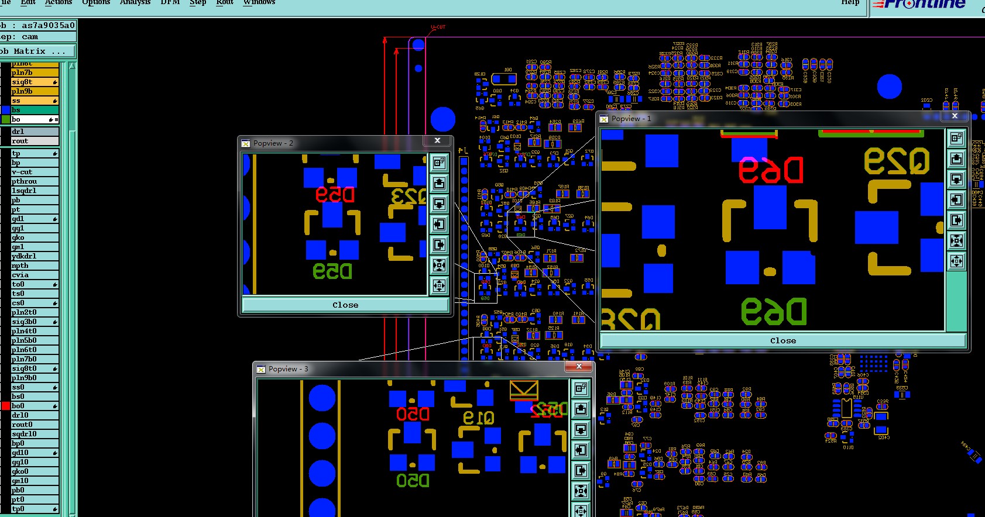Click the new-window icon in Popview 3
Image resolution: width=985 pixels, height=517 pixels.
click(x=581, y=388)
